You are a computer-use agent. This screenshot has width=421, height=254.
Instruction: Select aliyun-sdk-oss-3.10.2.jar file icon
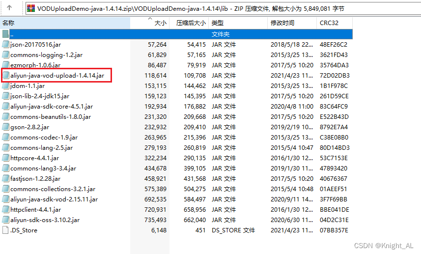coord(5,220)
